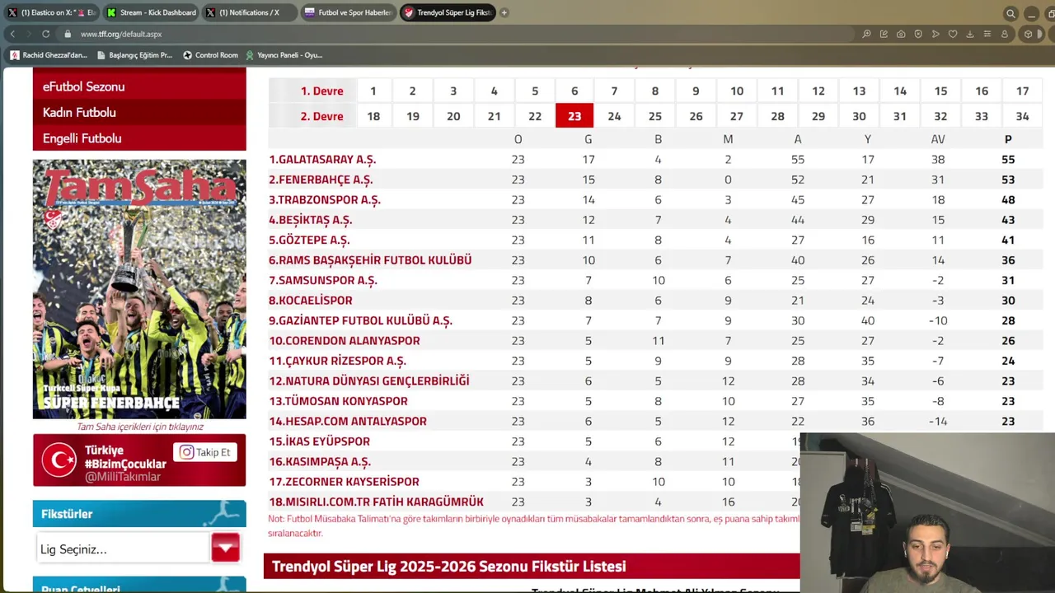Click Tam Saha içerikleri için tıklayınız link
Screen dimensions: 1055x593
click(140, 427)
